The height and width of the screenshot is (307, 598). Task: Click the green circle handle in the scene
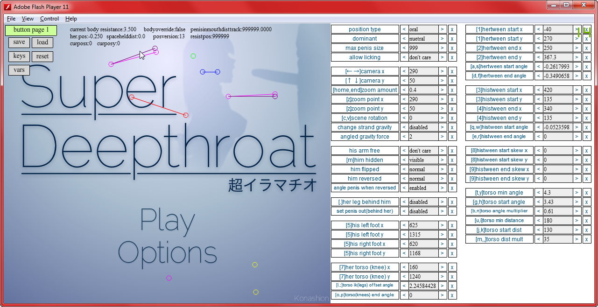(x=193, y=56)
